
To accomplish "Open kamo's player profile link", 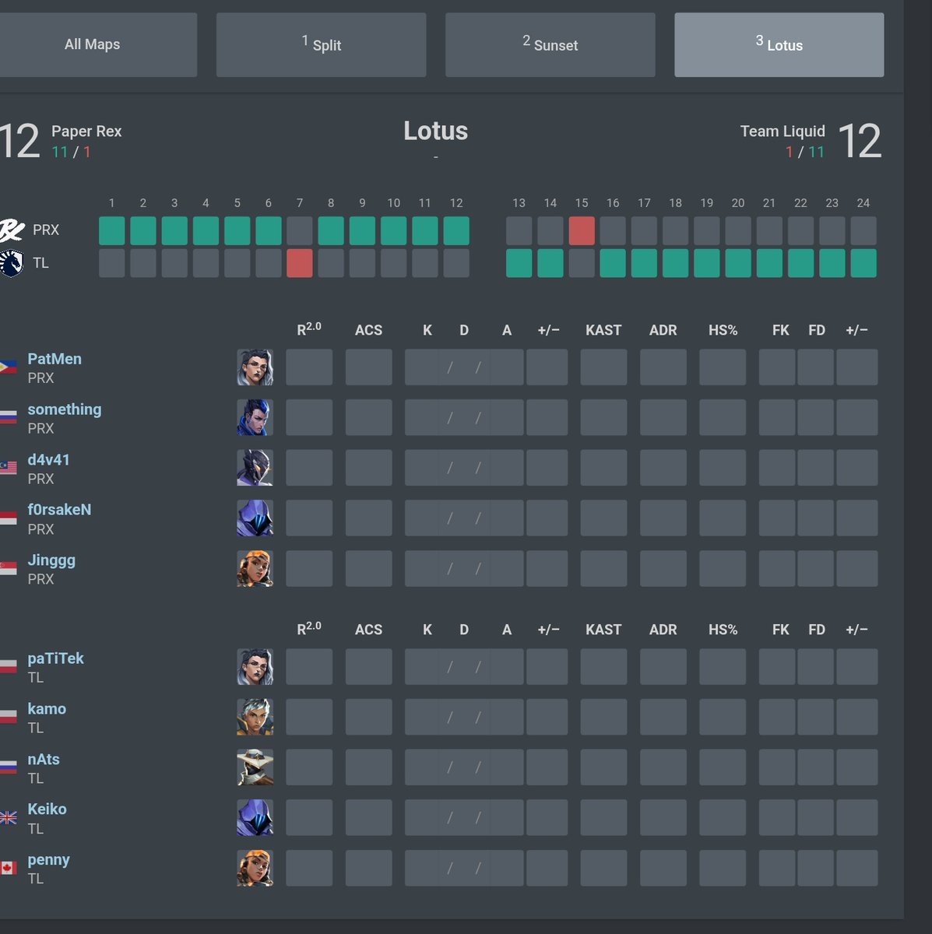I will click(x=47, y=709).
